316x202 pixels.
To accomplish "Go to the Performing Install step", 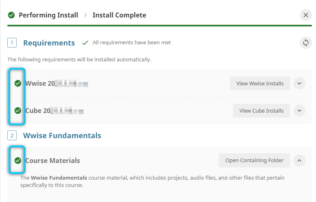I will click(48, 15).
